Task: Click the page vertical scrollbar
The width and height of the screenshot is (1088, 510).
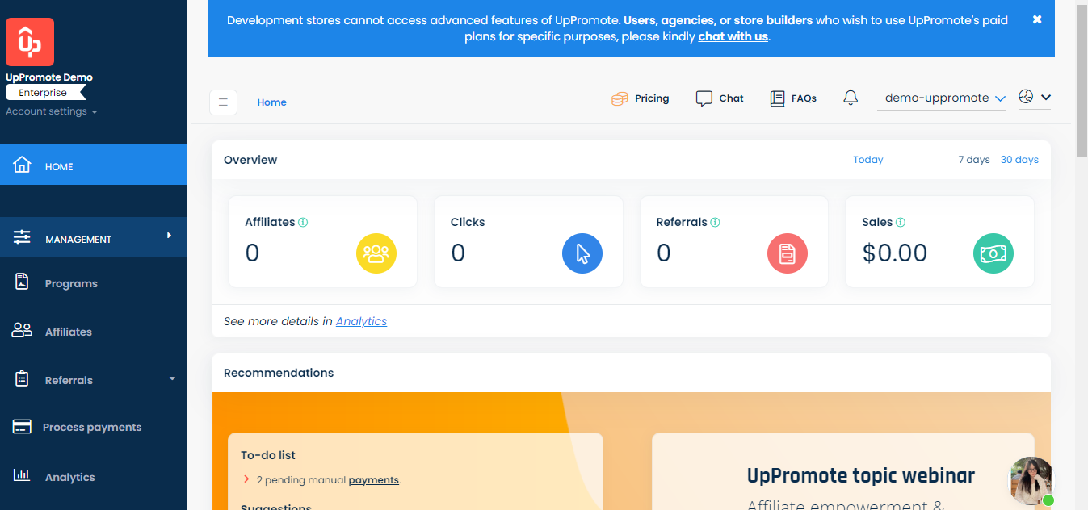Action: coord(1082,81)
